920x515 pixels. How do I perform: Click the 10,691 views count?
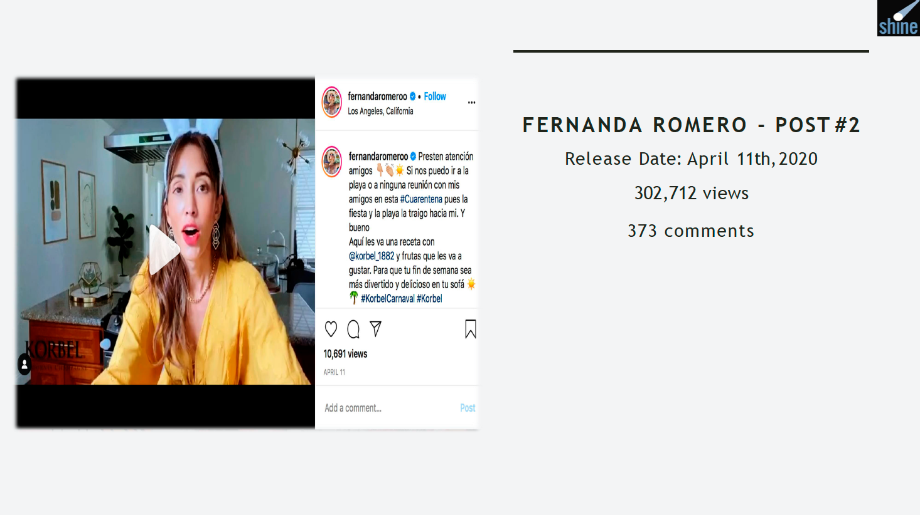[x=345, y=354]
